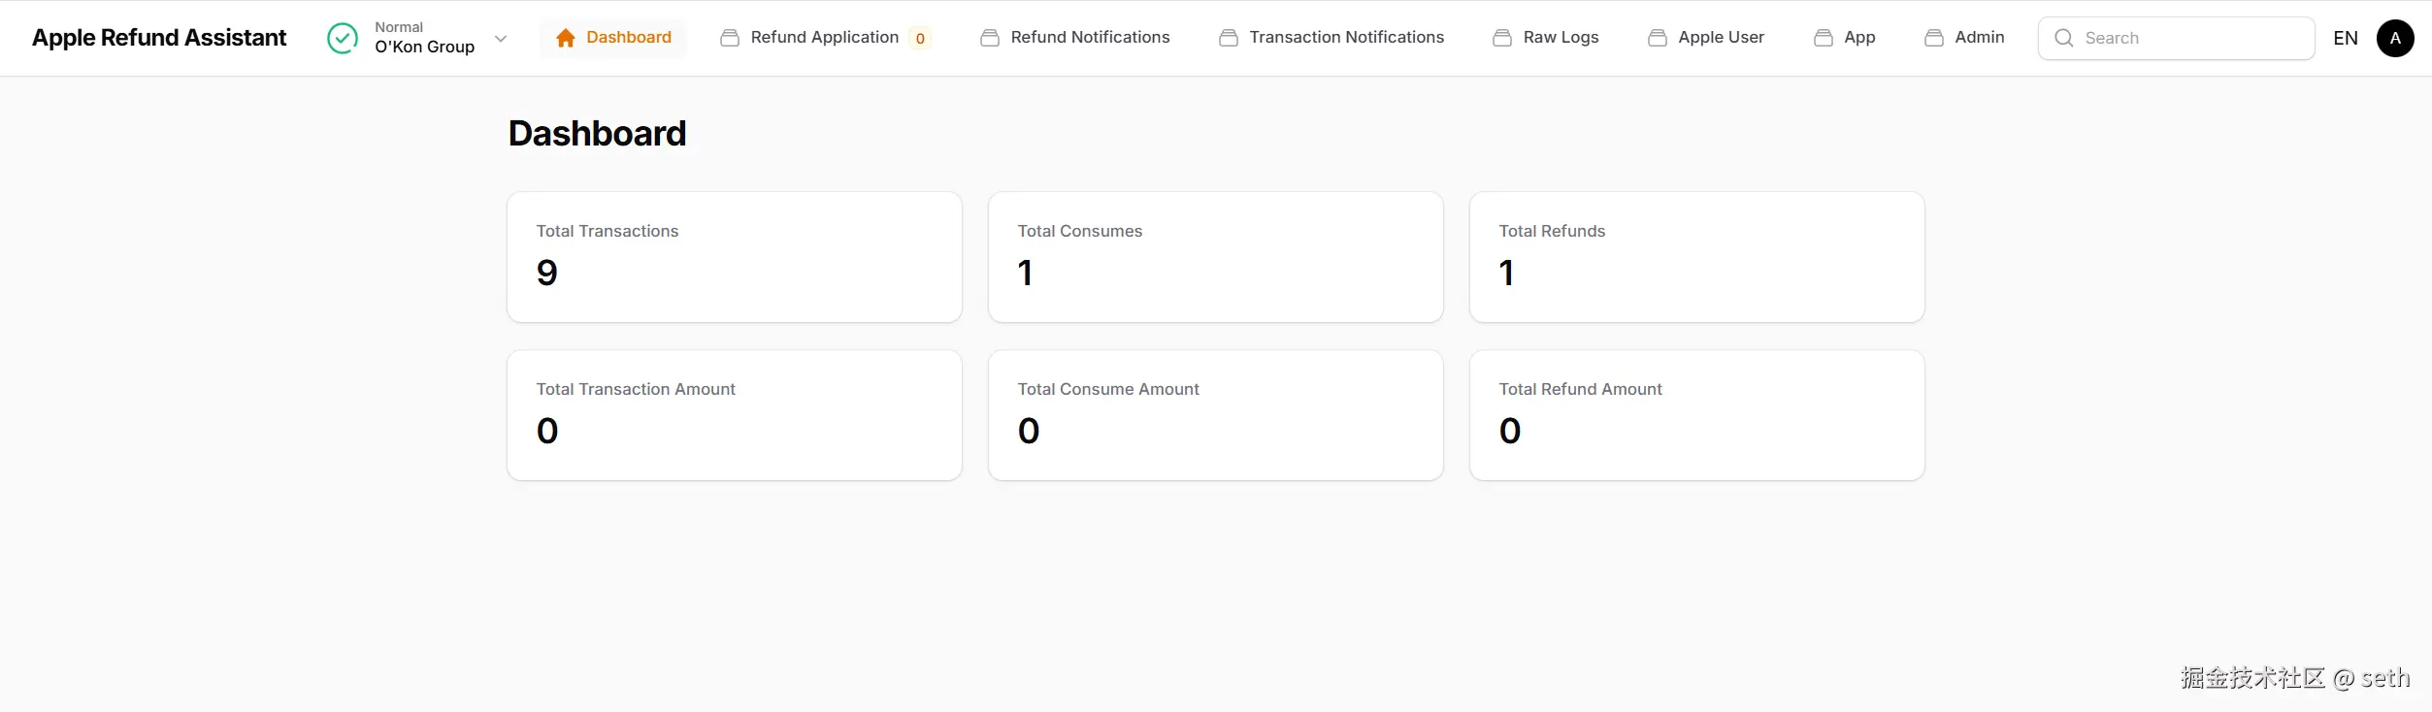Screen dimensions: 2432x712
Task: Click the orange Dashboard home icon
Action: pos(566,38)
